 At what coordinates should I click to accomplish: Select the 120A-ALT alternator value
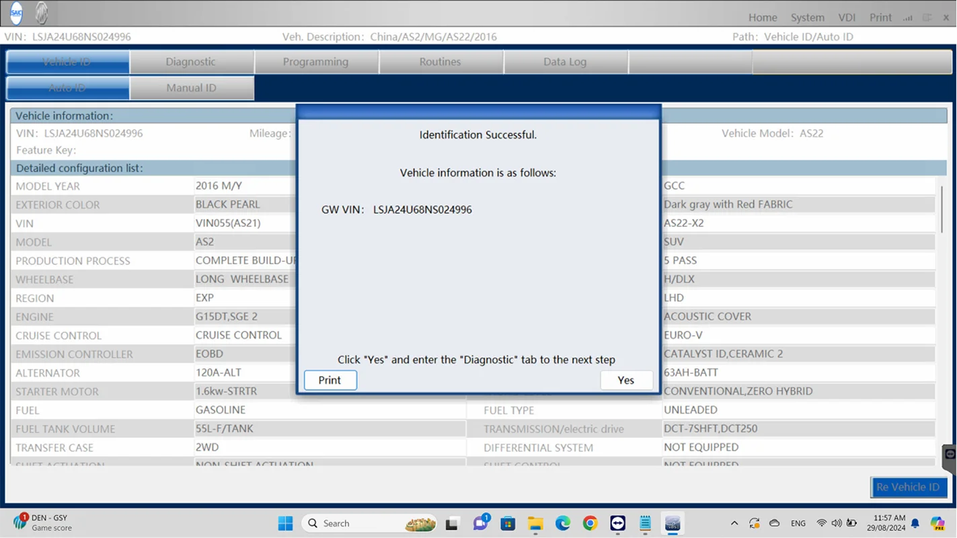[x=219, y=373]
